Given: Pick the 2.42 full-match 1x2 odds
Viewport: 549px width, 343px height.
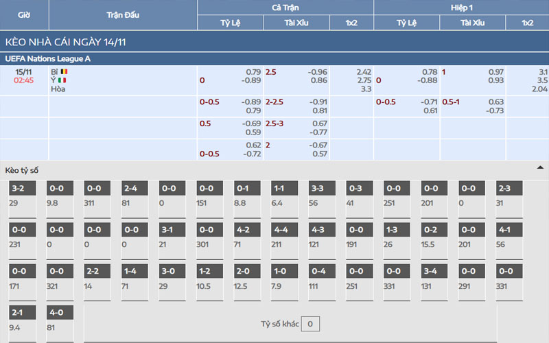Looking at the screenshot, I should [364, 71].
